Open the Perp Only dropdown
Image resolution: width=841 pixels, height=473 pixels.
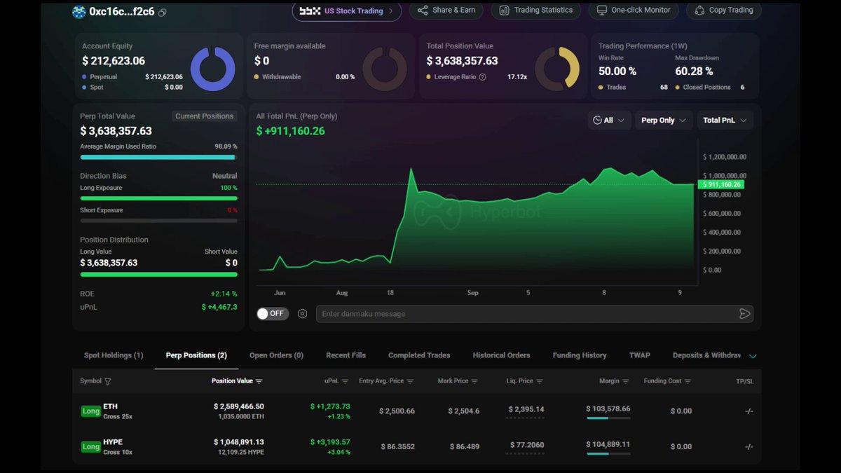click(x=664, y=121)
